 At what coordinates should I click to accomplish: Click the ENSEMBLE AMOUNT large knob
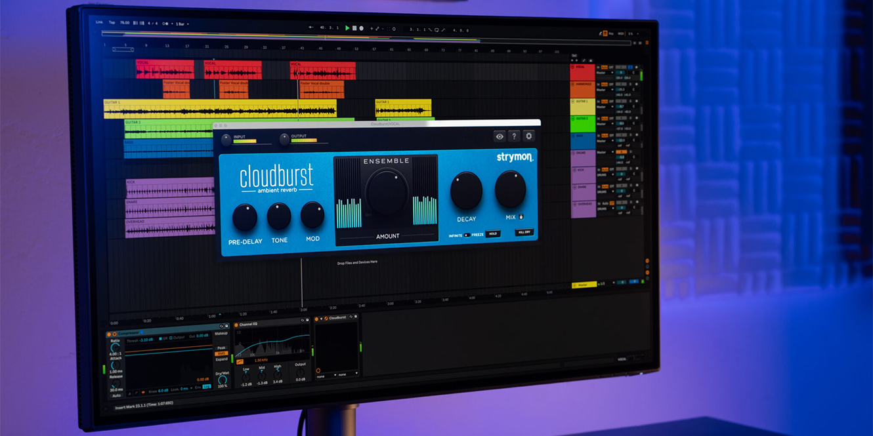[387, 191]
